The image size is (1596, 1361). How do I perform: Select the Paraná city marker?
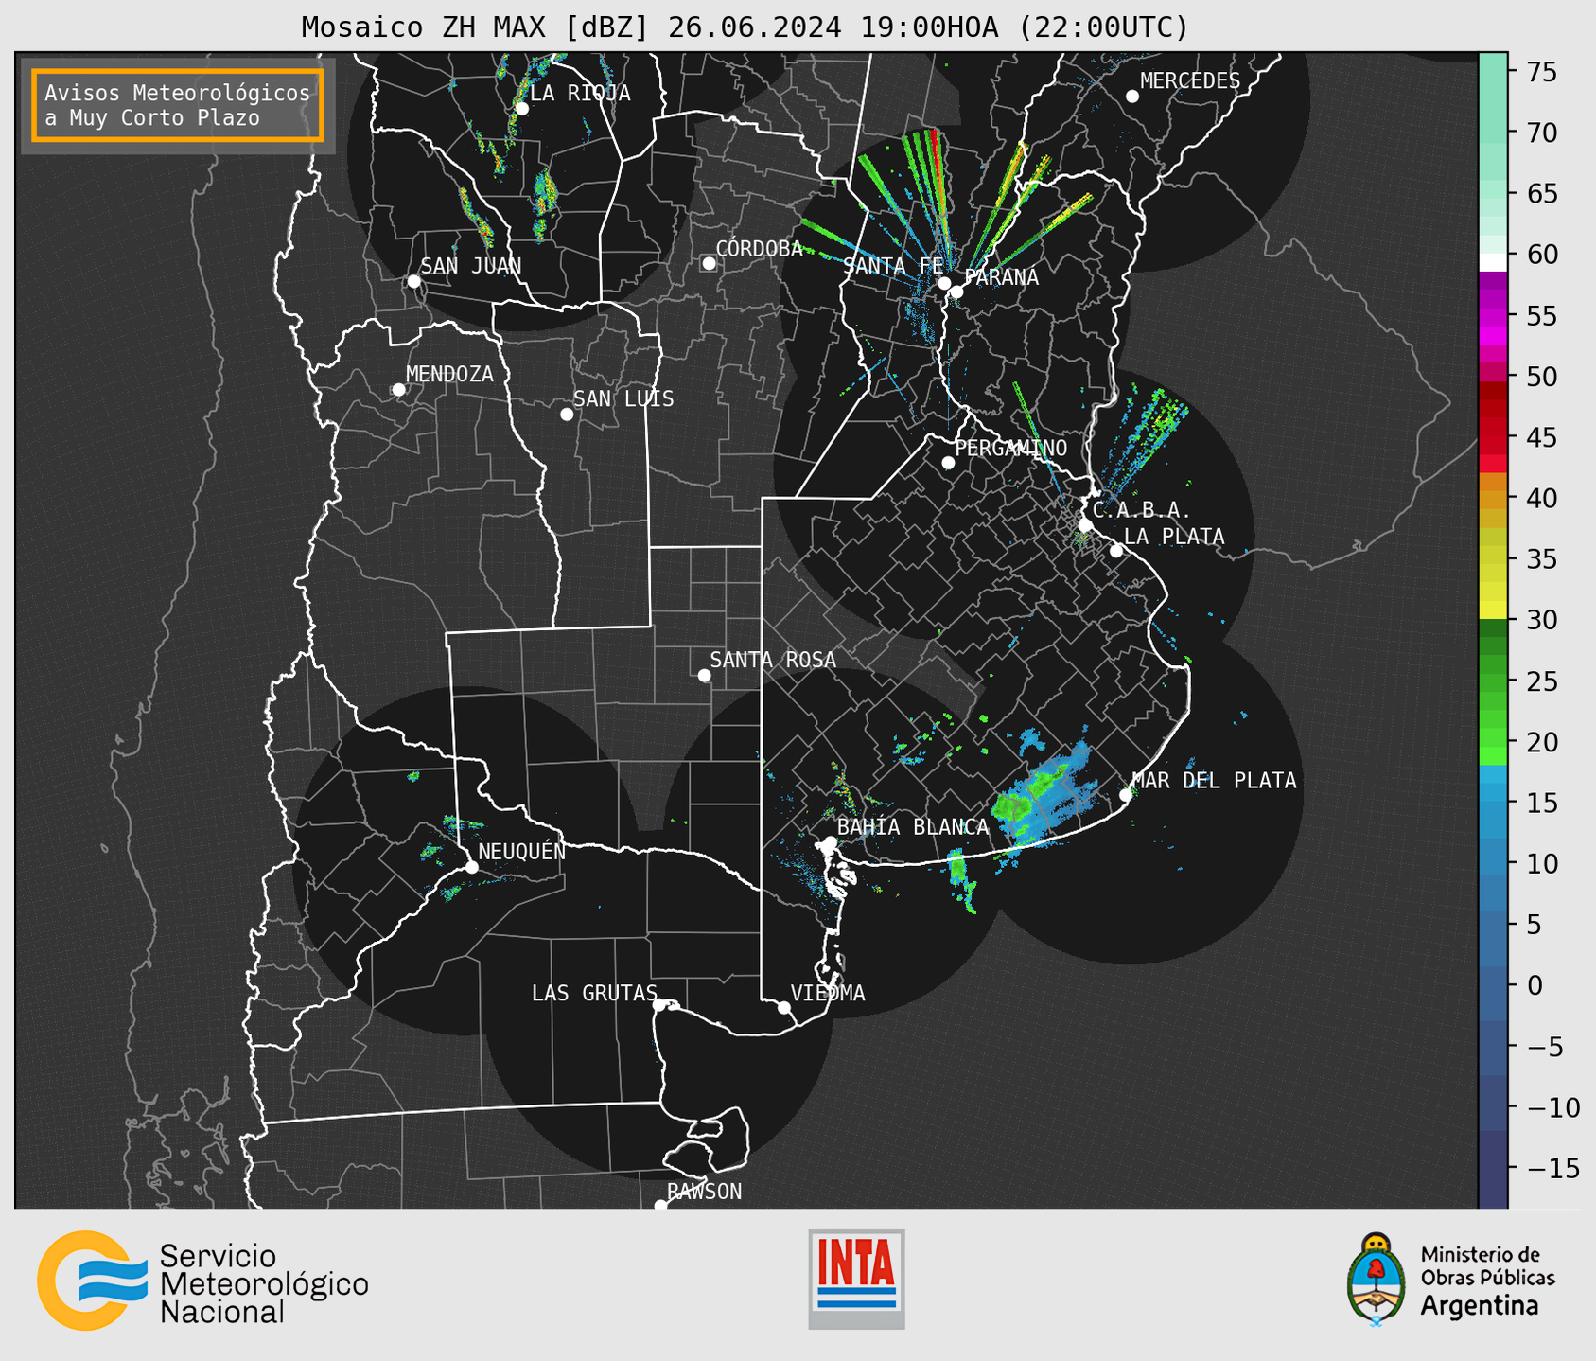coord(956,292)
